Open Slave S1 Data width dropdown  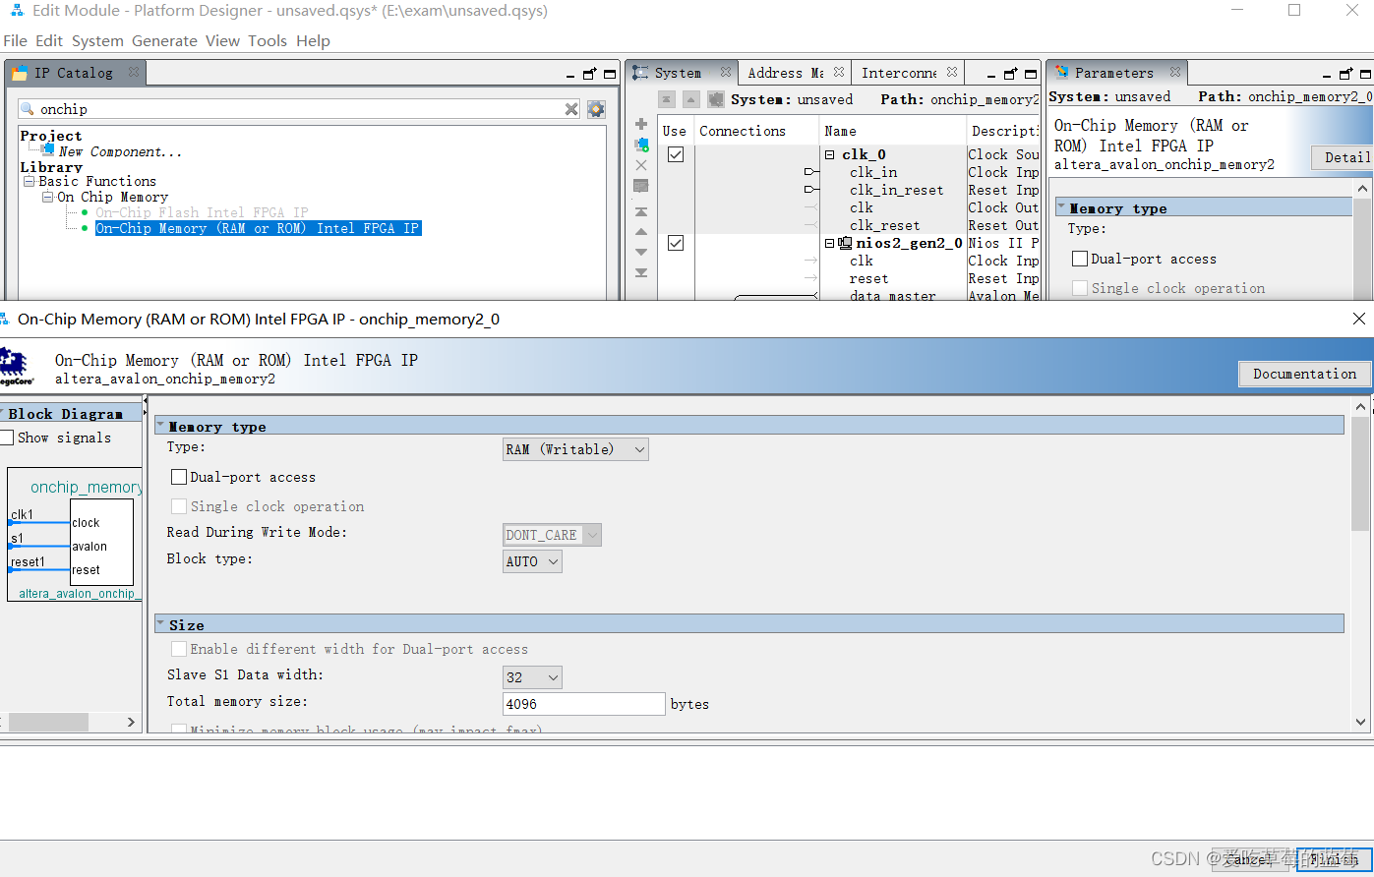click(532, 677)
